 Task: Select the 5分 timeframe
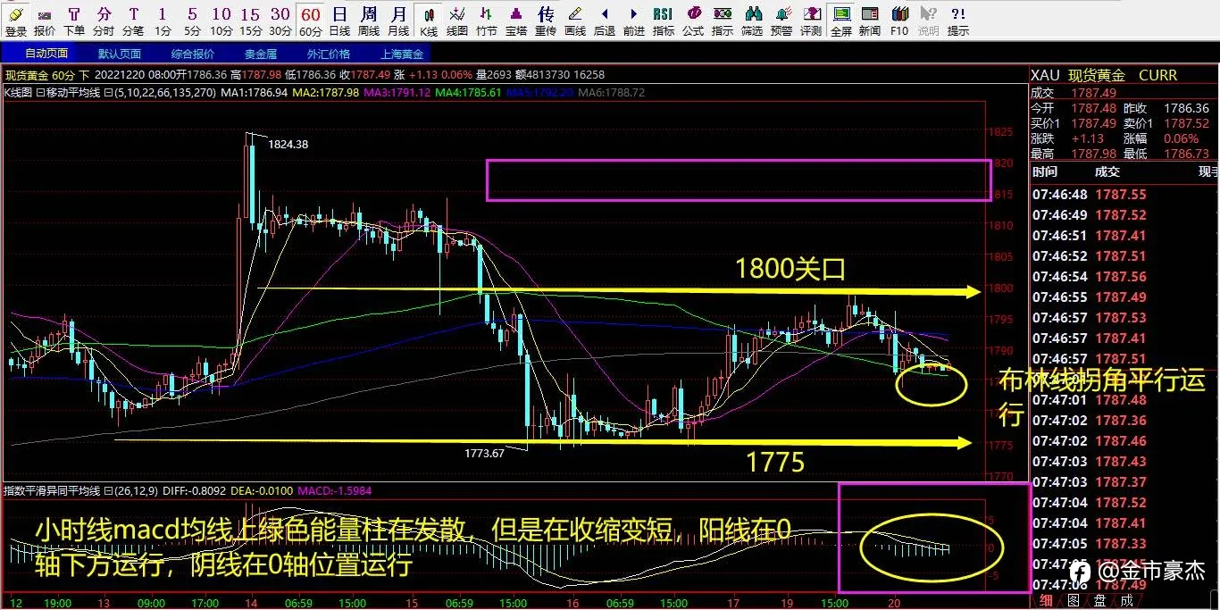[x=192, y=21]
